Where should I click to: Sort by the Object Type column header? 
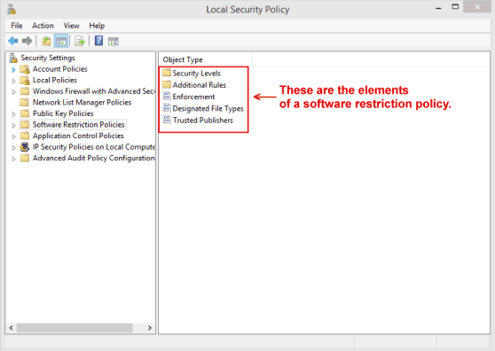205,59
